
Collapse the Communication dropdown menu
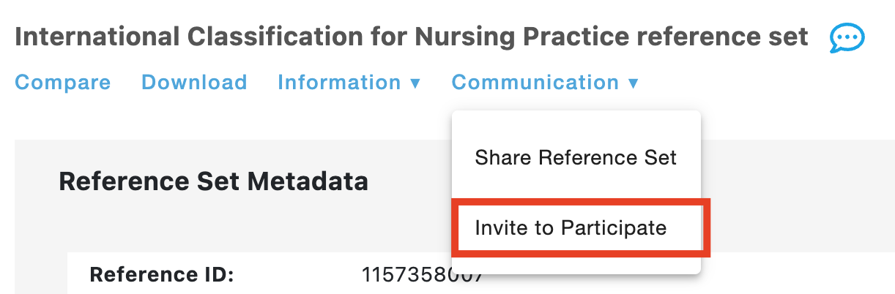[546, 83]
